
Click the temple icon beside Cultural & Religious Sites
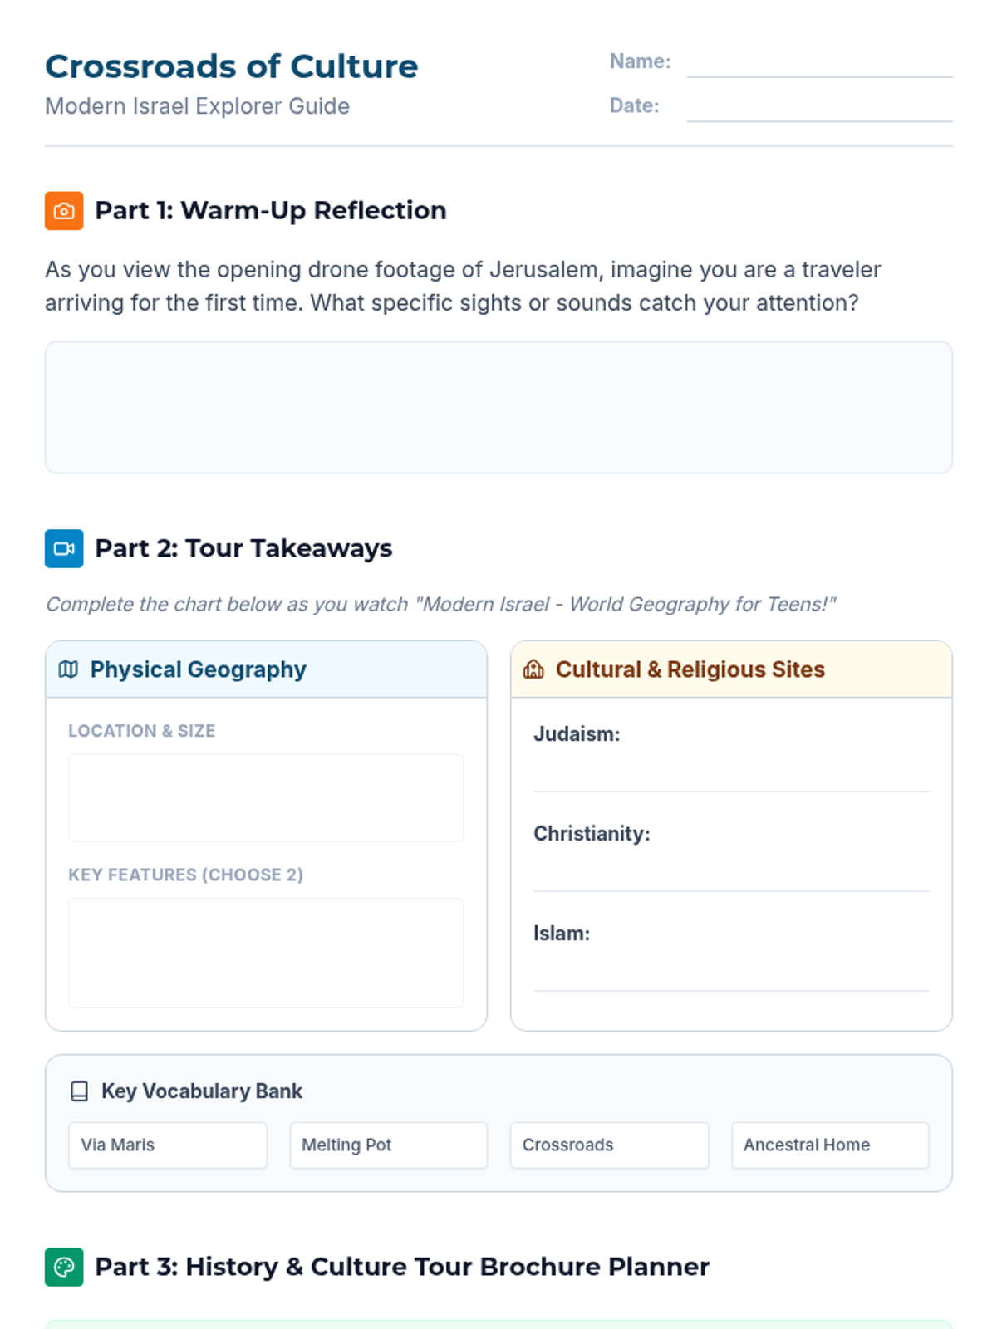533,669
